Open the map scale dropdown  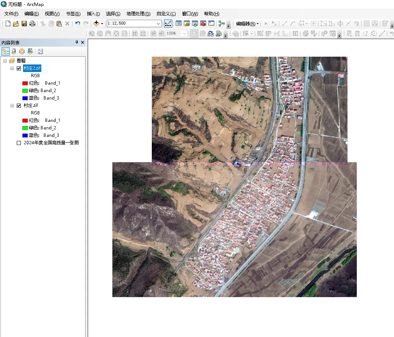tap(158, 23)
